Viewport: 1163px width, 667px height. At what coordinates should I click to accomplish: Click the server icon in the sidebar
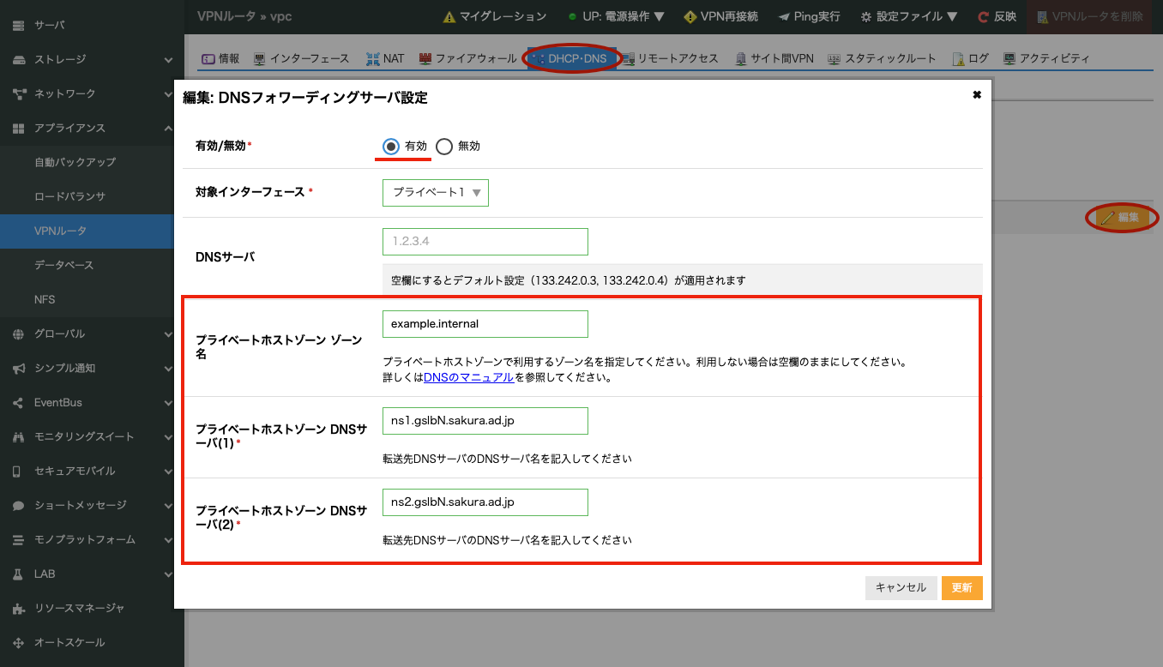tap(19, 25)
